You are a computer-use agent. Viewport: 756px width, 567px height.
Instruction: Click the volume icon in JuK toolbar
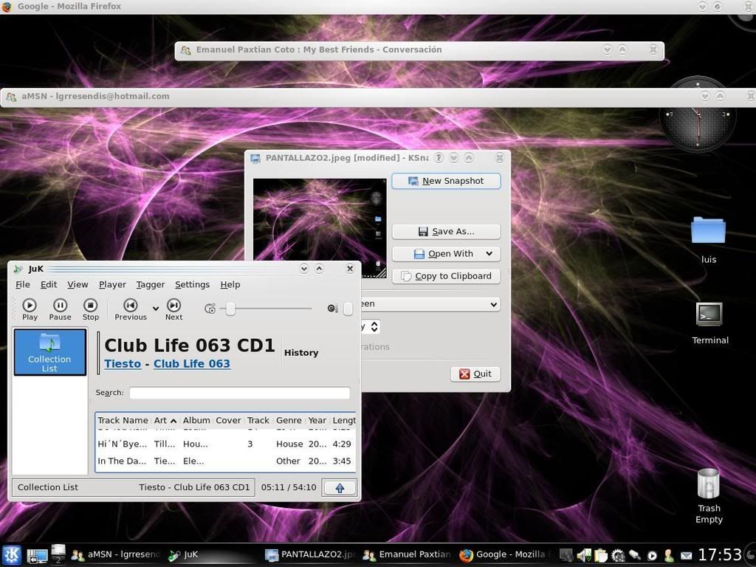(332, 309)
